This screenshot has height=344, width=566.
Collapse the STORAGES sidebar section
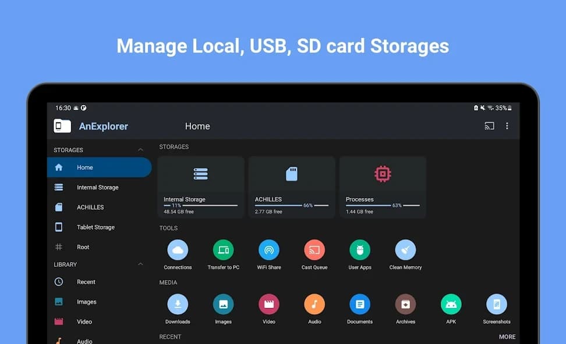[140, 149]
